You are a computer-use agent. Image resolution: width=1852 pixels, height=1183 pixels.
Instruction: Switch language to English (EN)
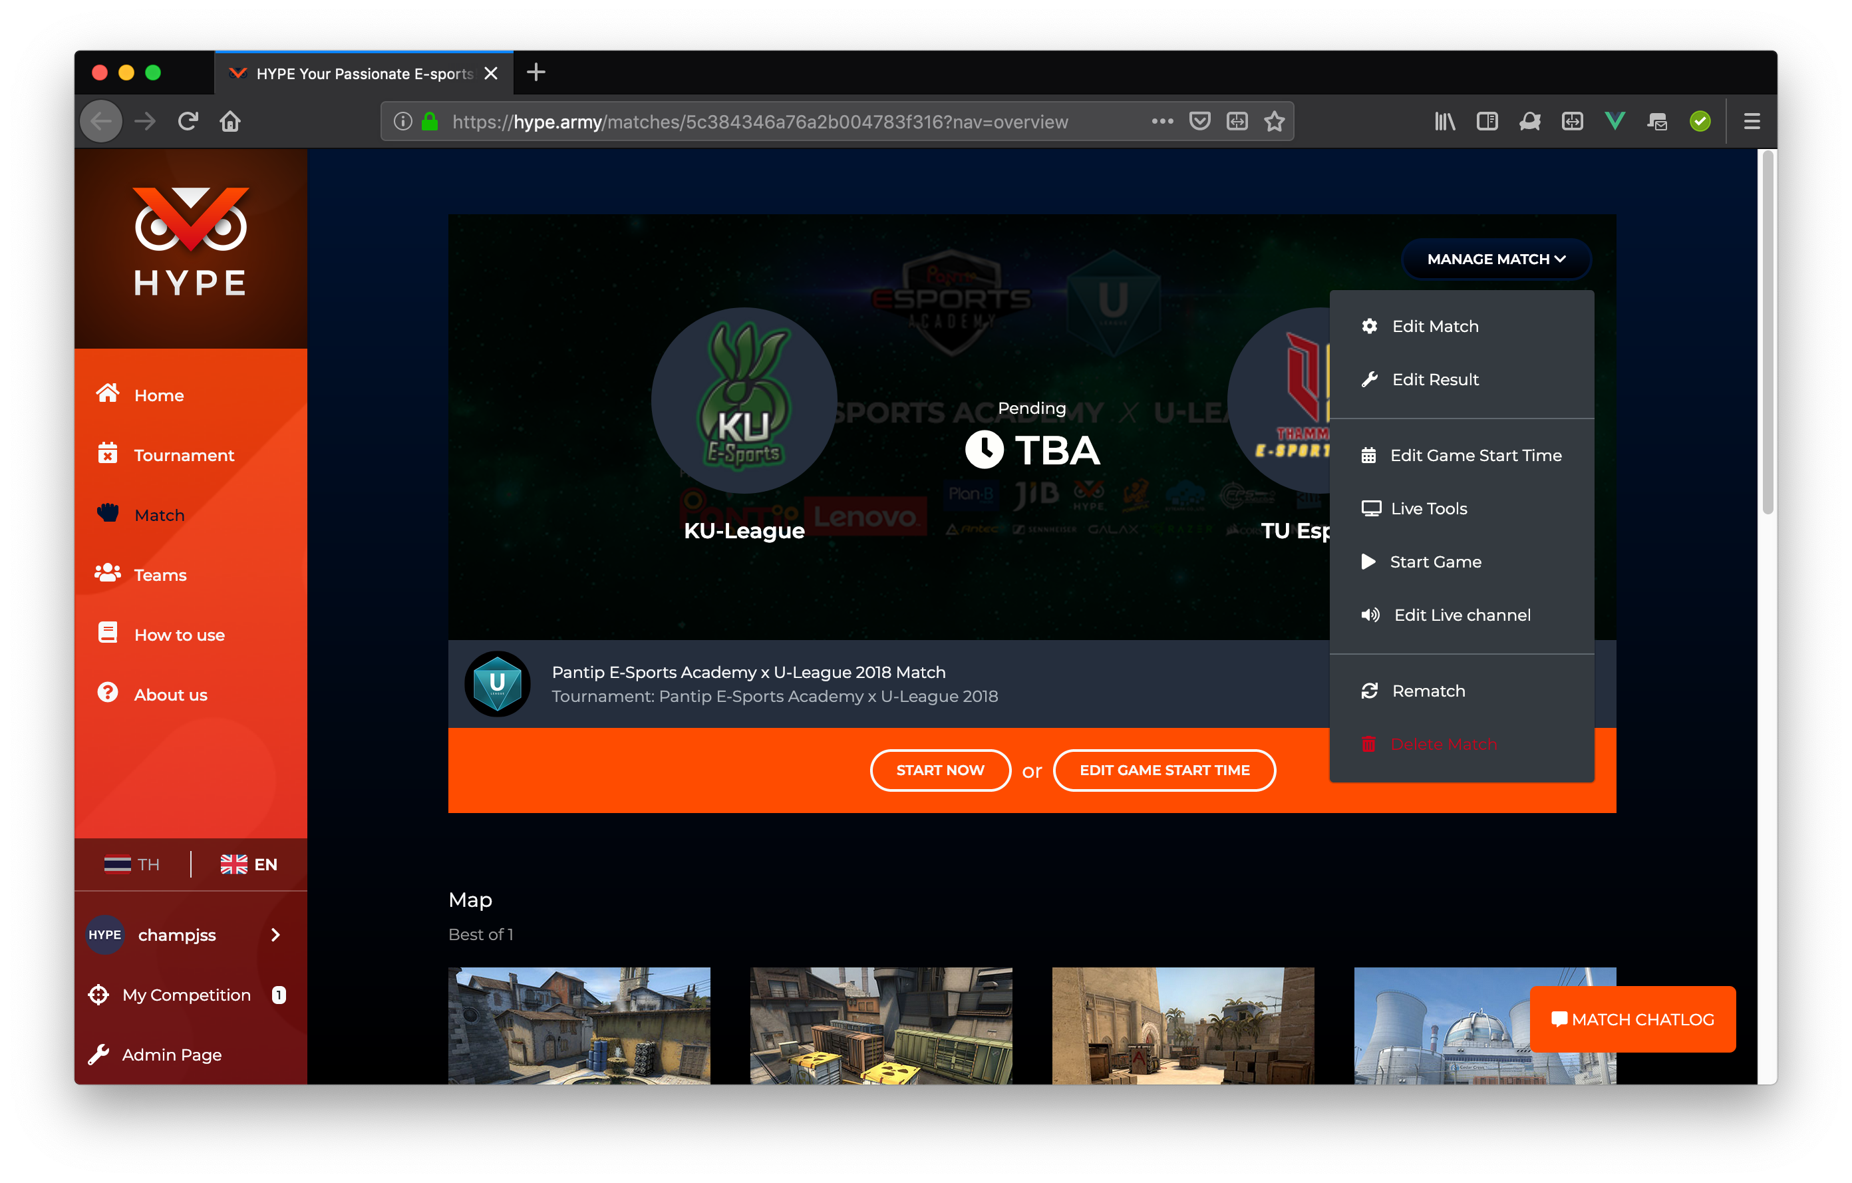pyautogui.click(x=249, y=864)
